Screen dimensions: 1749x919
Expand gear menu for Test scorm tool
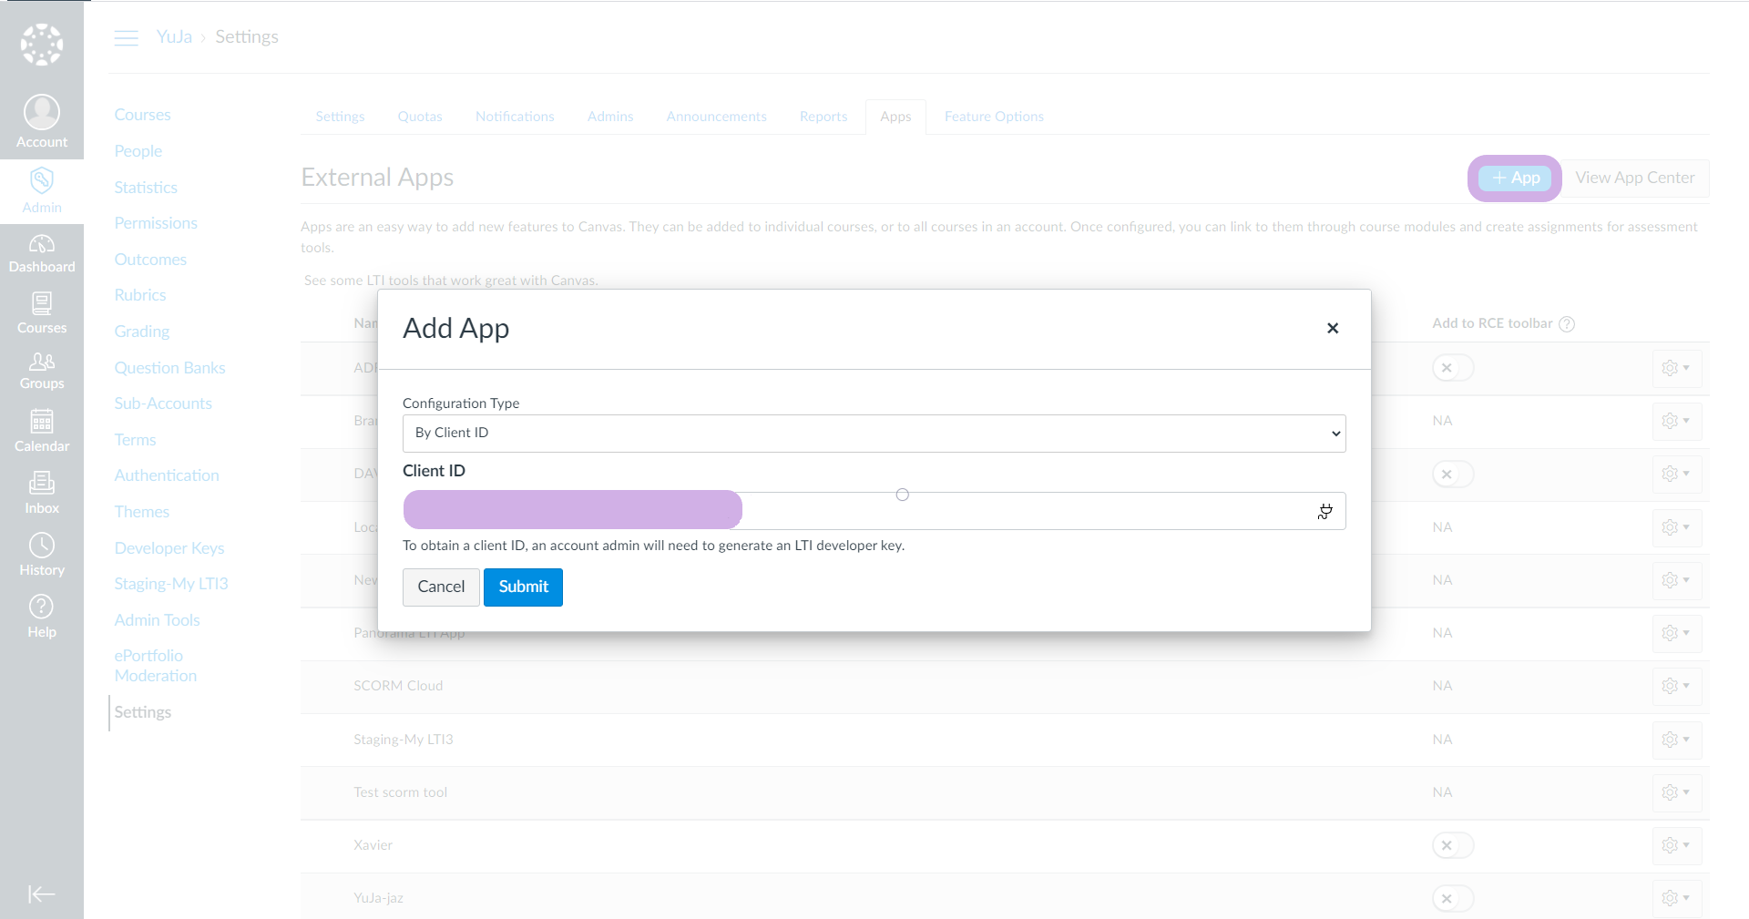tap(1675, 792)
